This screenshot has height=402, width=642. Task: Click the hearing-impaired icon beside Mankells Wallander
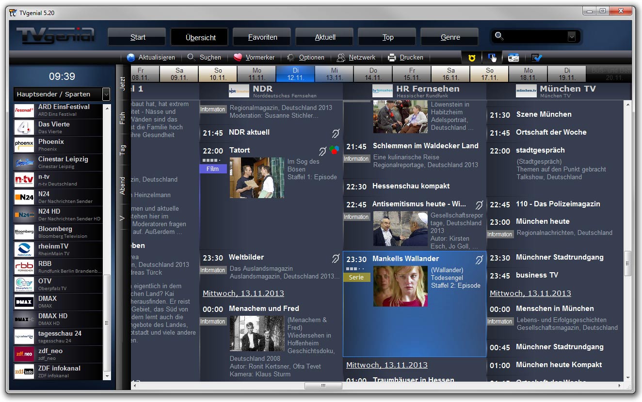tap(480, 260)
